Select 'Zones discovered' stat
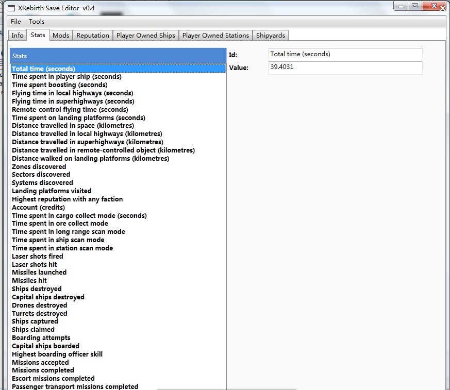Screen dimensions: 450x390 (x=118, y=166)
